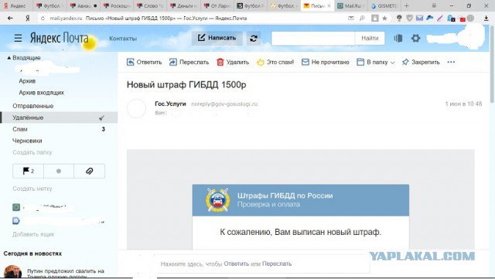
Task: Pin the message with Закрепить
Action: 421,62
